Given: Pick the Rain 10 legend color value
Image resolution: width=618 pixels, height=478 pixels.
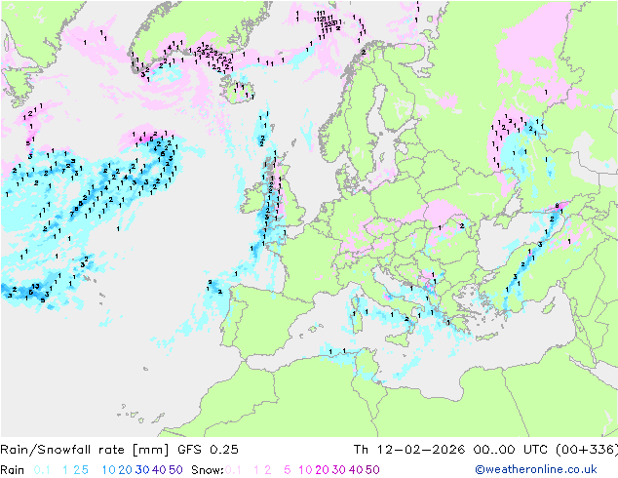Looking at the screenshot, I should pos(108,470).
